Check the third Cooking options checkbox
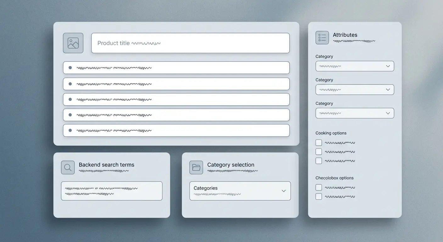 (x=318, y=161)
